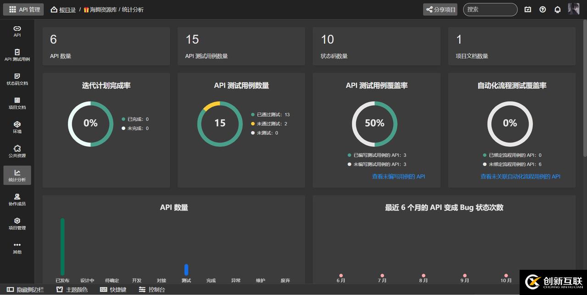Screen dimensions: 587x295
Task: Open 其他 more options in sidebar
Action: point(17,248)
